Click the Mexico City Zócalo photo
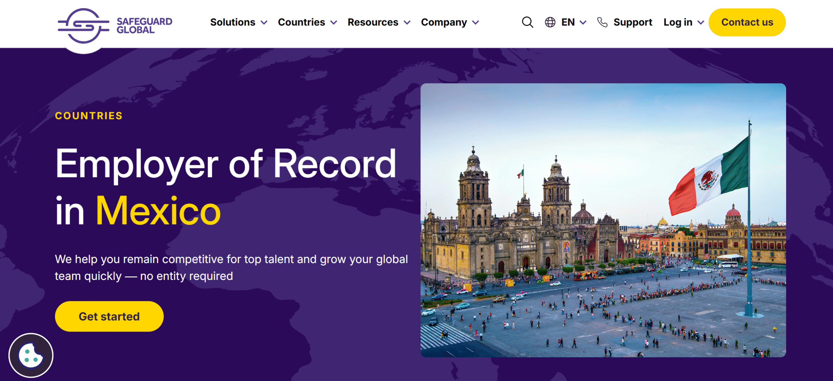 tap(603, 220)
